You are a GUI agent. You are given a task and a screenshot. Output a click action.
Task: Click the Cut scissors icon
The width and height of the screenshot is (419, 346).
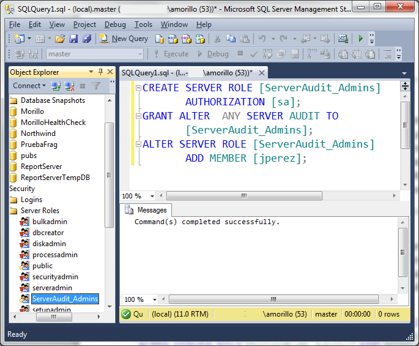tap(217, 39)
